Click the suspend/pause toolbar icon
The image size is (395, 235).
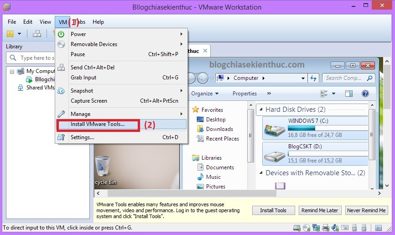(10, 33)
